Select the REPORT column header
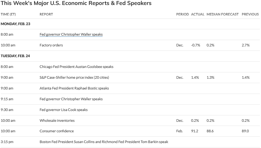Screen dimensions: 261x148 (x=46, y=14)
